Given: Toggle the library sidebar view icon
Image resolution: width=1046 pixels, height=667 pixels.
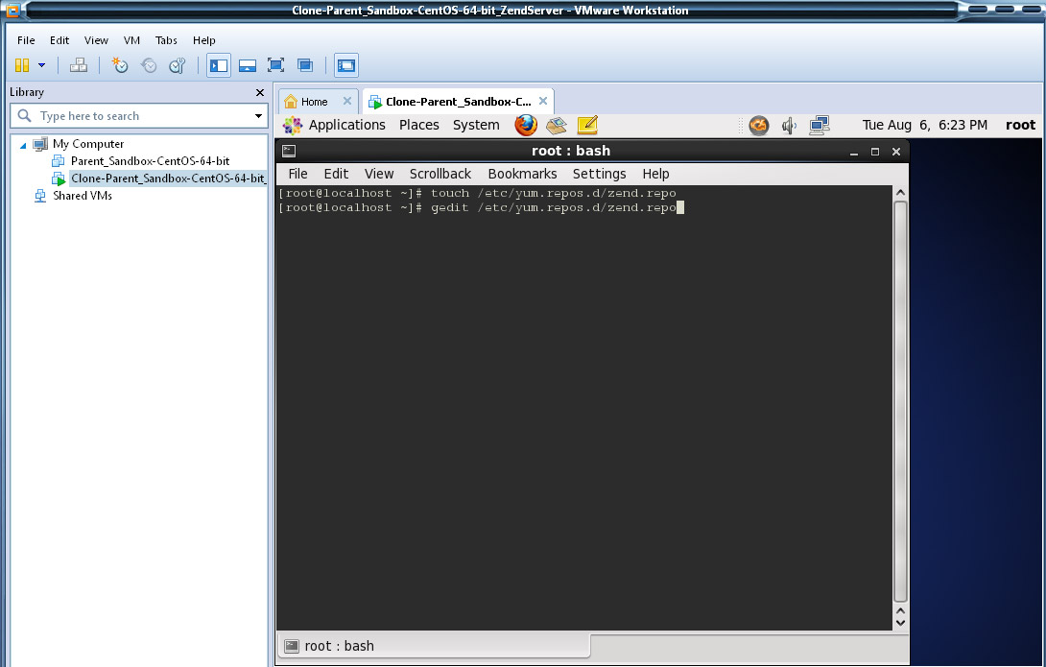Looking at the screenshot, I should pos(219,65).
